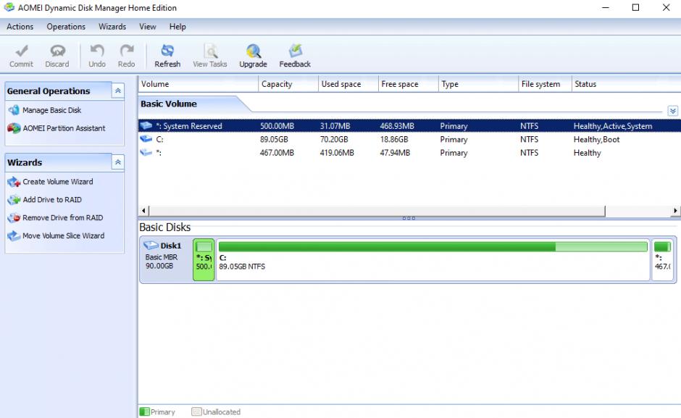Viewport: 681px width, 418px height.
Task: Sort by the Type column header
Action: pos(478,84)
